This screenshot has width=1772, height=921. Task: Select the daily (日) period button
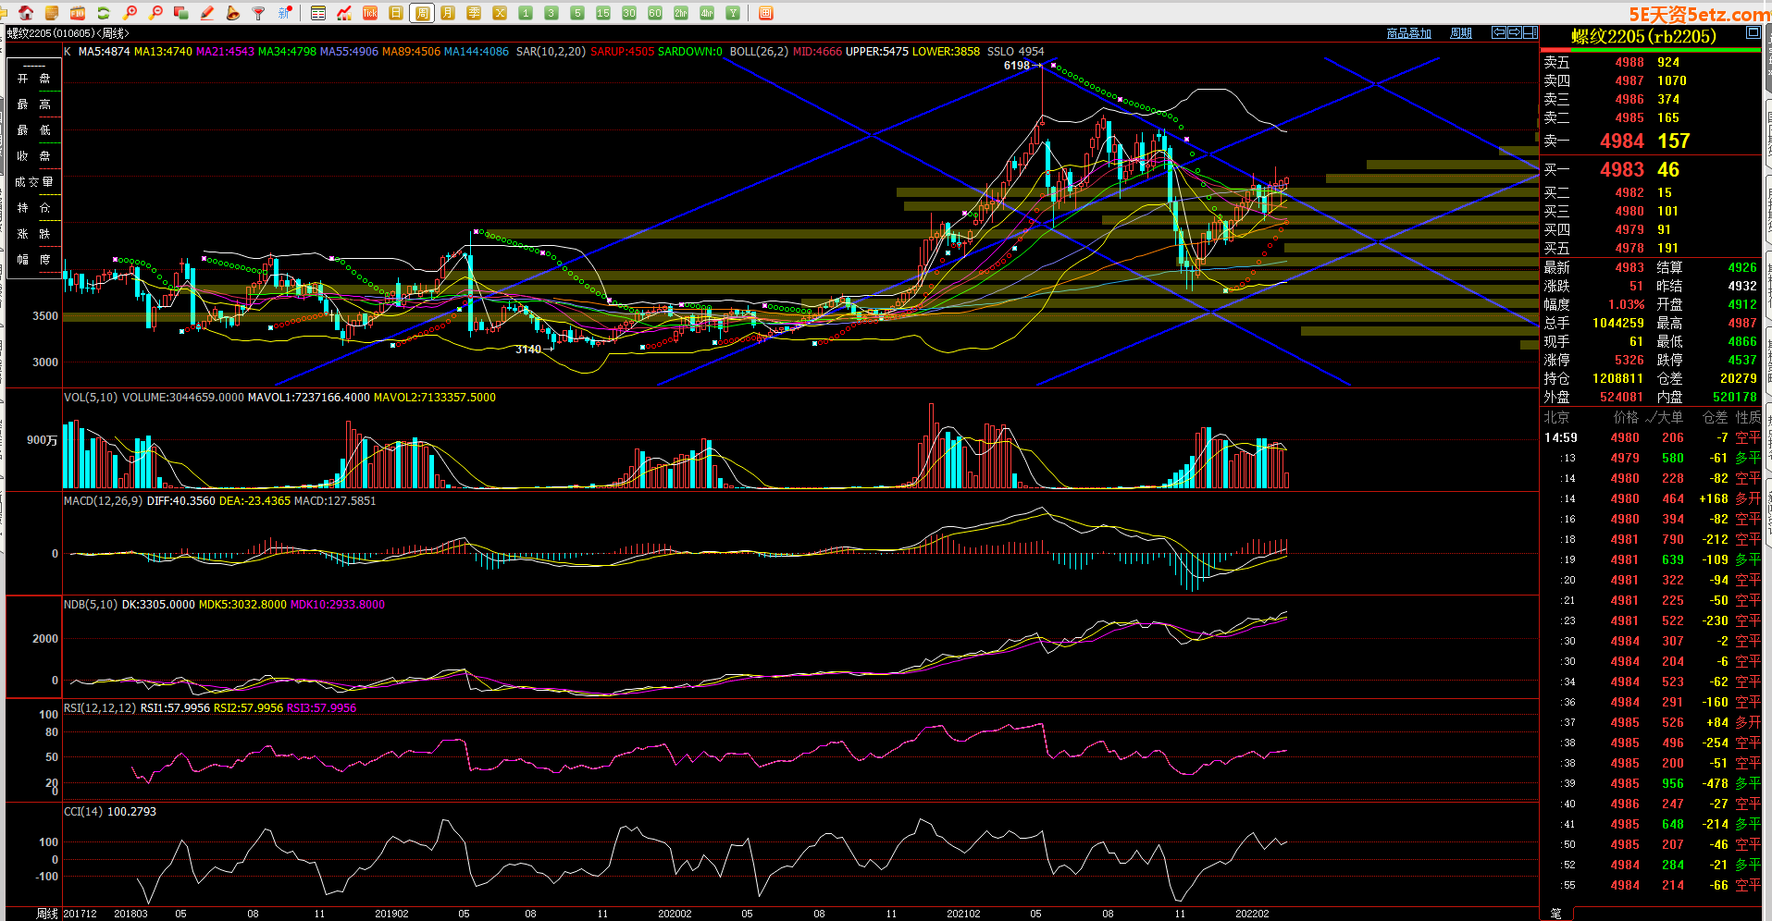396,13
